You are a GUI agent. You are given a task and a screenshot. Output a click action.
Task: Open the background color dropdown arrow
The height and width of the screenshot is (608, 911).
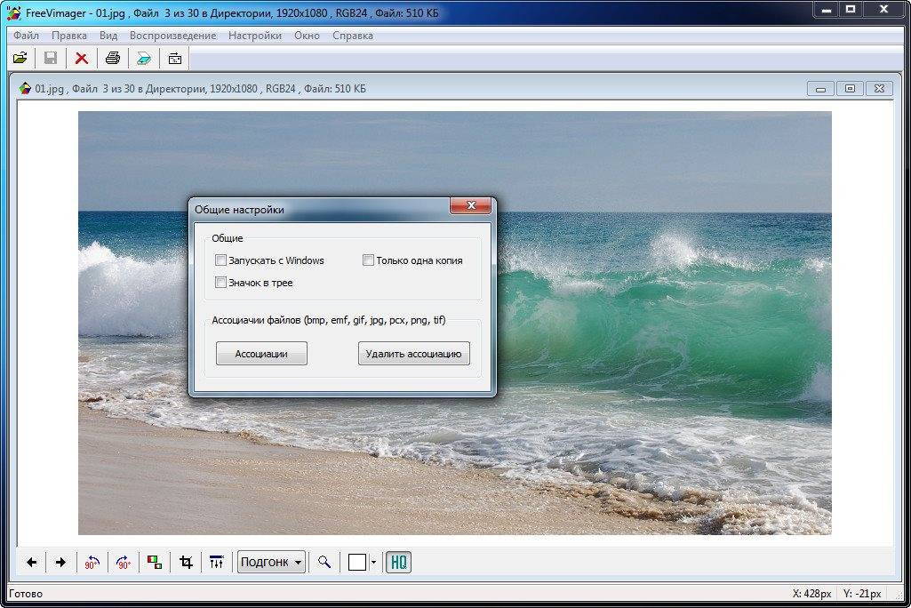(x=373, y=562)
